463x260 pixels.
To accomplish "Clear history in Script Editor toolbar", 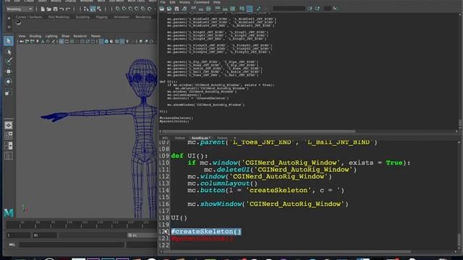I will (194, 9).
